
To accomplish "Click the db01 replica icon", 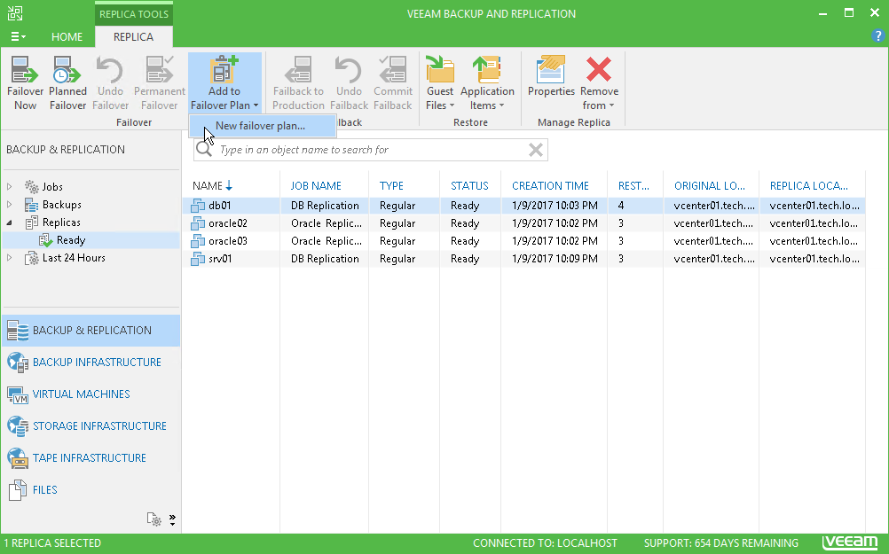I will pyautogui.click(x=198, y=206).
